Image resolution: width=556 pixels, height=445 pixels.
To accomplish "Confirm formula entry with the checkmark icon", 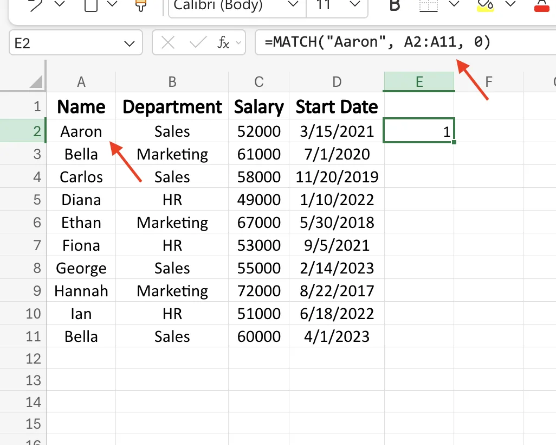I will pyautogui.click(x=198, y=43).
